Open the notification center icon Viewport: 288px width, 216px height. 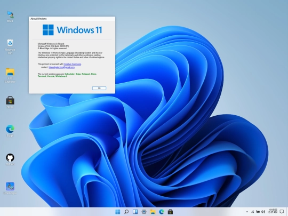(x=282, y=212)
